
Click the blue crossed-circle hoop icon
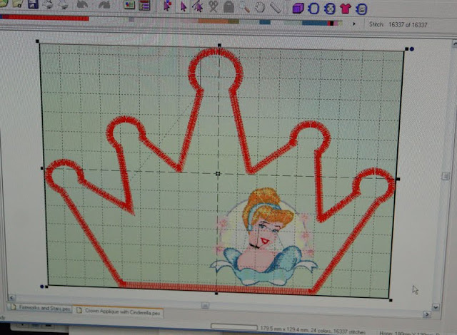click(329, 9)
